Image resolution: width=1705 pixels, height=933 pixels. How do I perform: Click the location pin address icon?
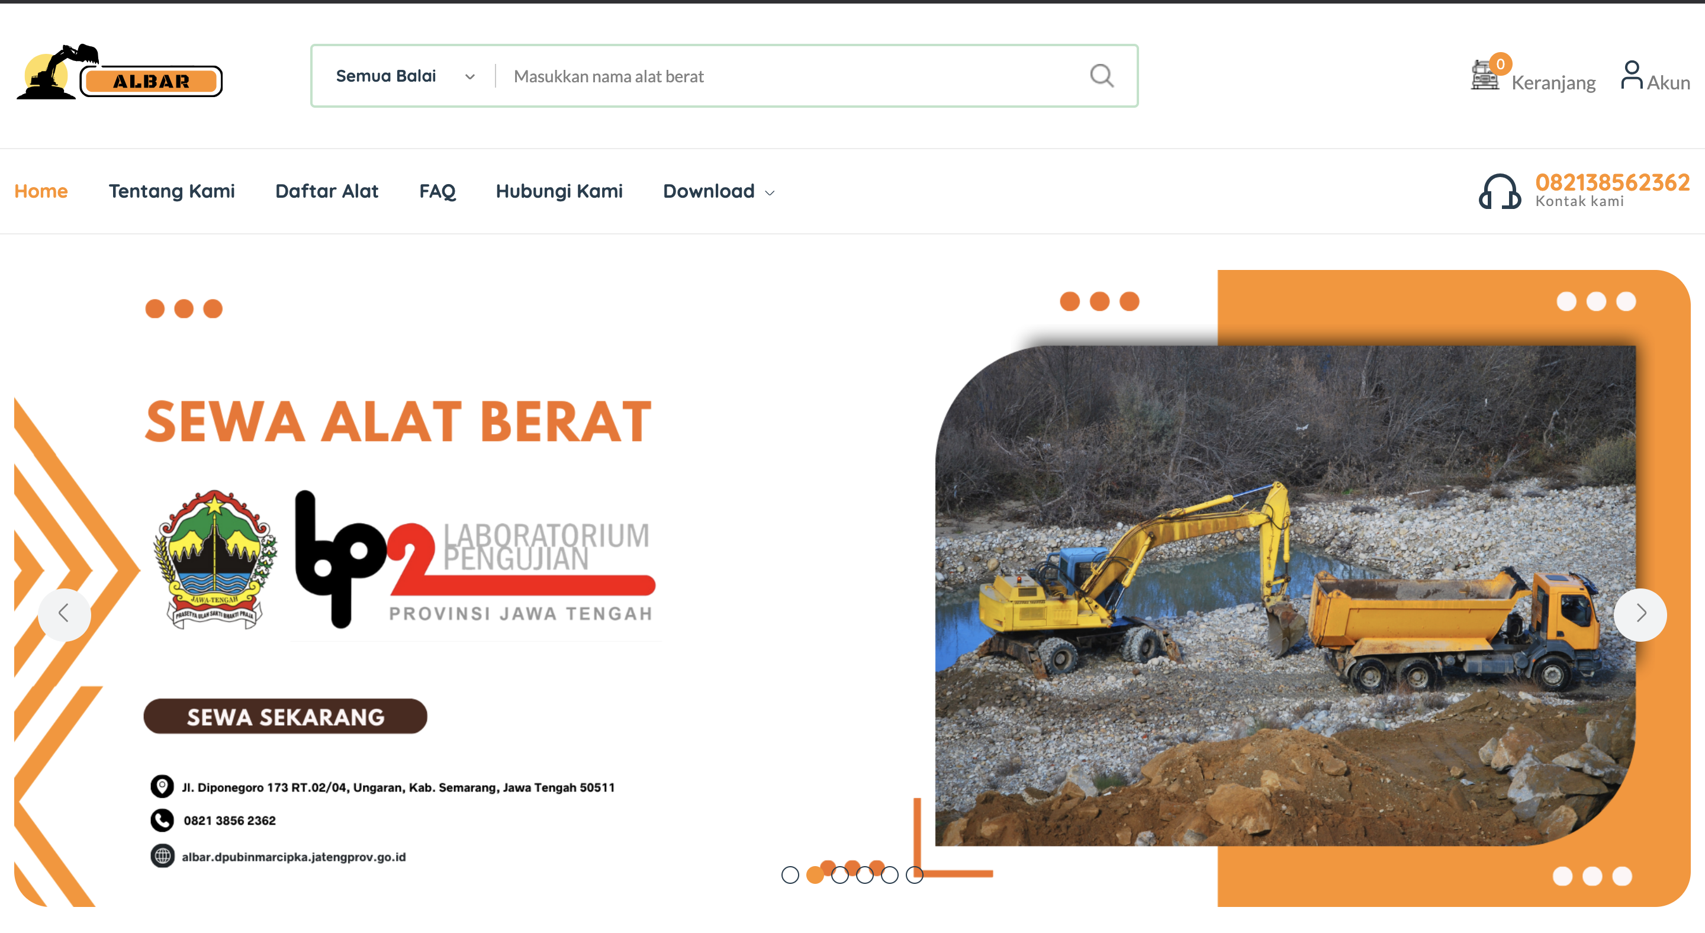[x=162, y=786]
